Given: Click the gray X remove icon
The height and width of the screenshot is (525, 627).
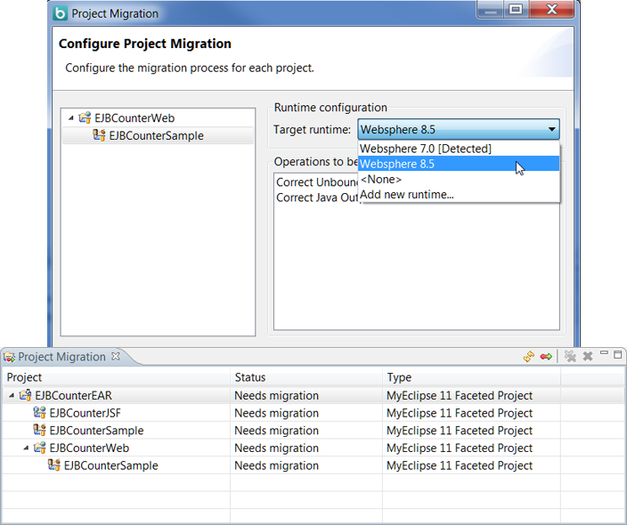Looking at the screenshot, I should 588,357.
